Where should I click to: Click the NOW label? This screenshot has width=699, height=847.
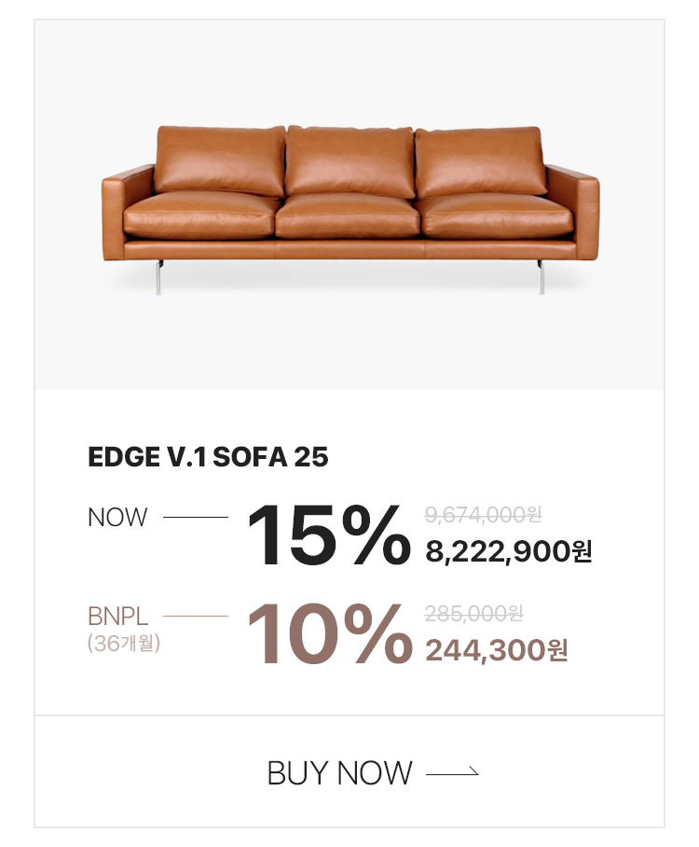point(117,517)
